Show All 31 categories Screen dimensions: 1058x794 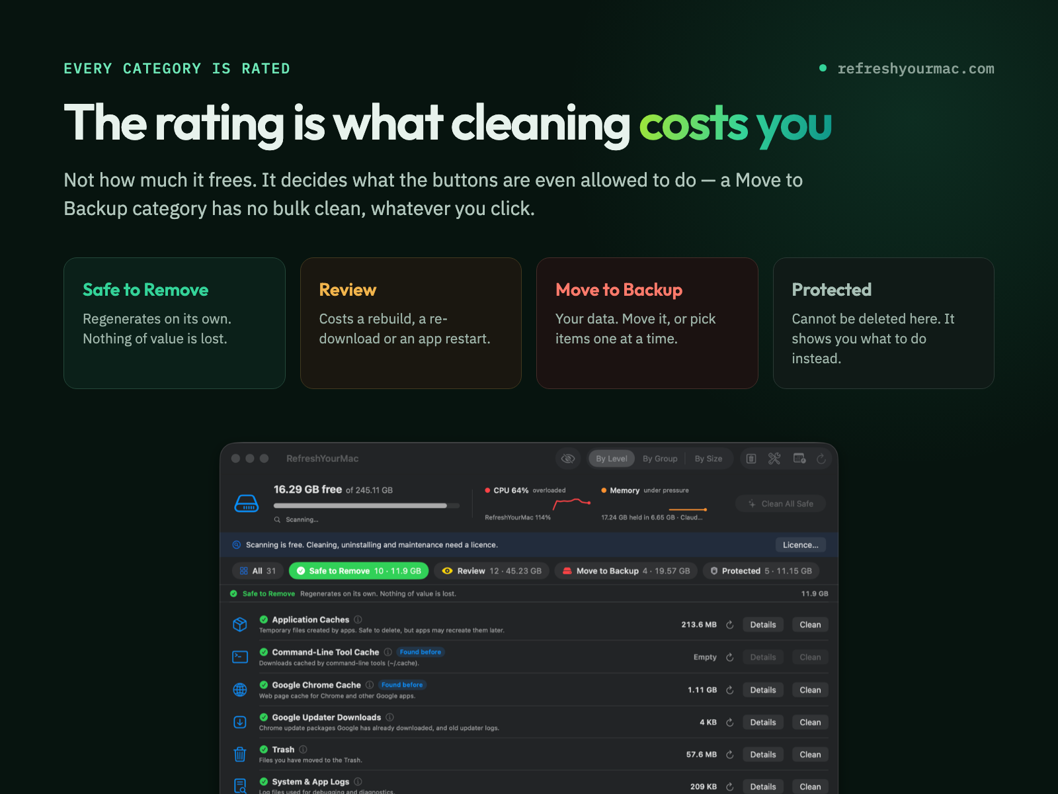point(258,571)
